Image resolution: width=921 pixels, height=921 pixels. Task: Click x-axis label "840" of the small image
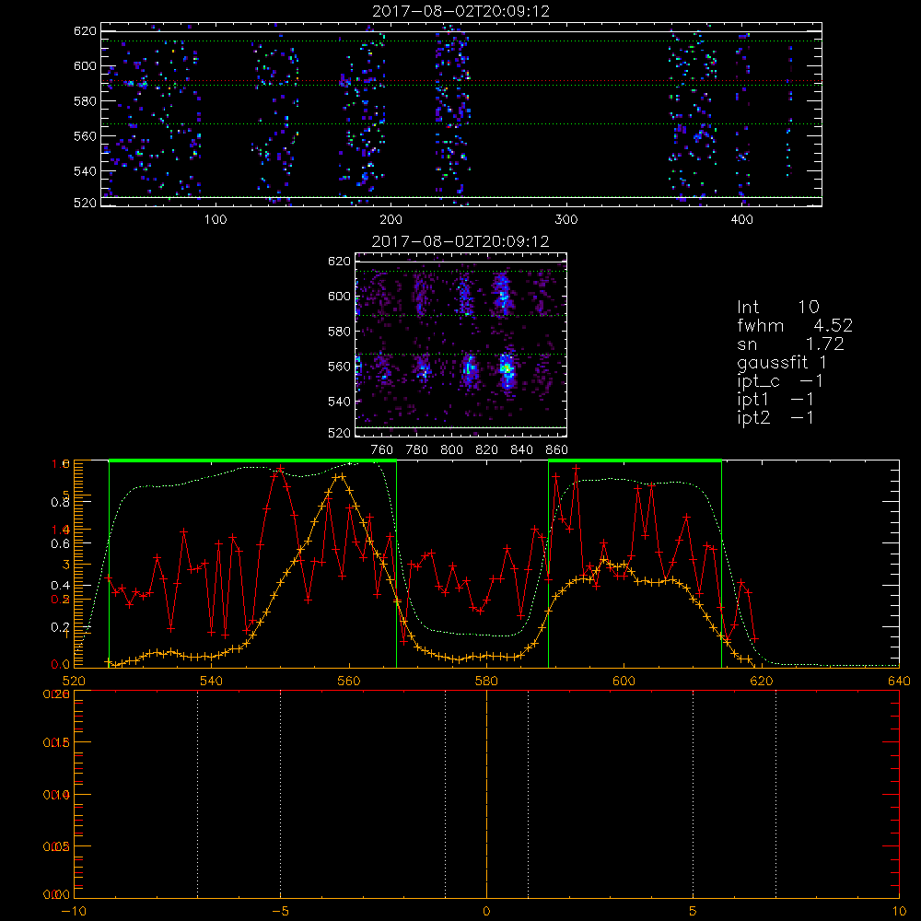[521, 450]
